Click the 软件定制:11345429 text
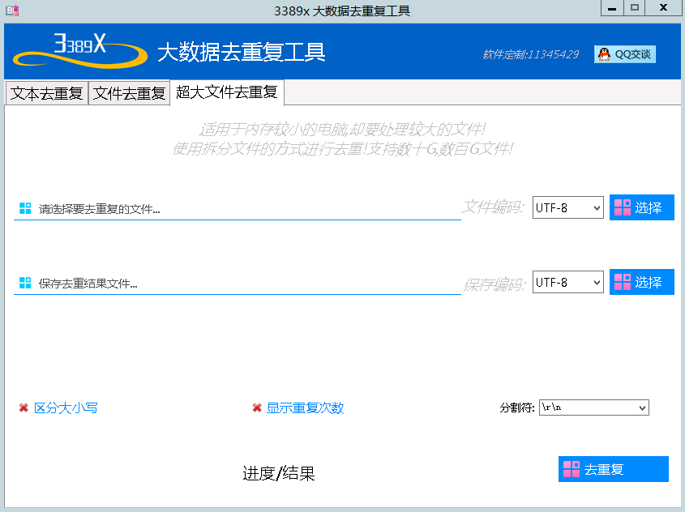This screenshot has height=512, width=685. pos(531,54)
